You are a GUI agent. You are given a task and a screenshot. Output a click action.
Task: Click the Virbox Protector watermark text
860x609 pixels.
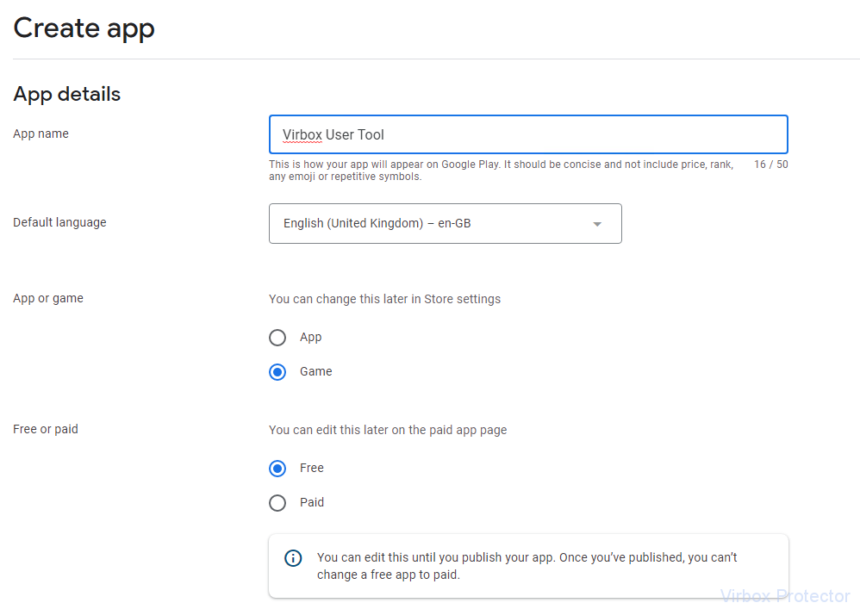point(785,596)
